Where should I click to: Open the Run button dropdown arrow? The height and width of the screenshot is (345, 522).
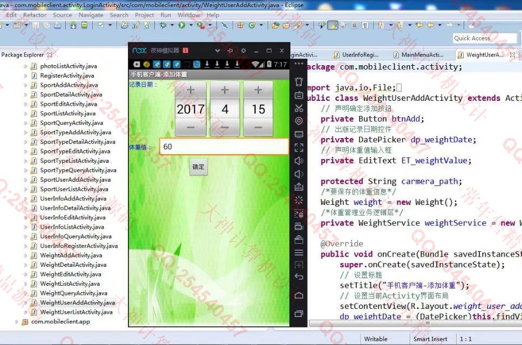[x=191, y=25]
